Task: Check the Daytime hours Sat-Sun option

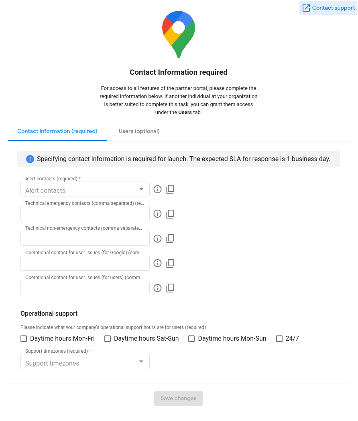Action: click(x=107, y=338)
